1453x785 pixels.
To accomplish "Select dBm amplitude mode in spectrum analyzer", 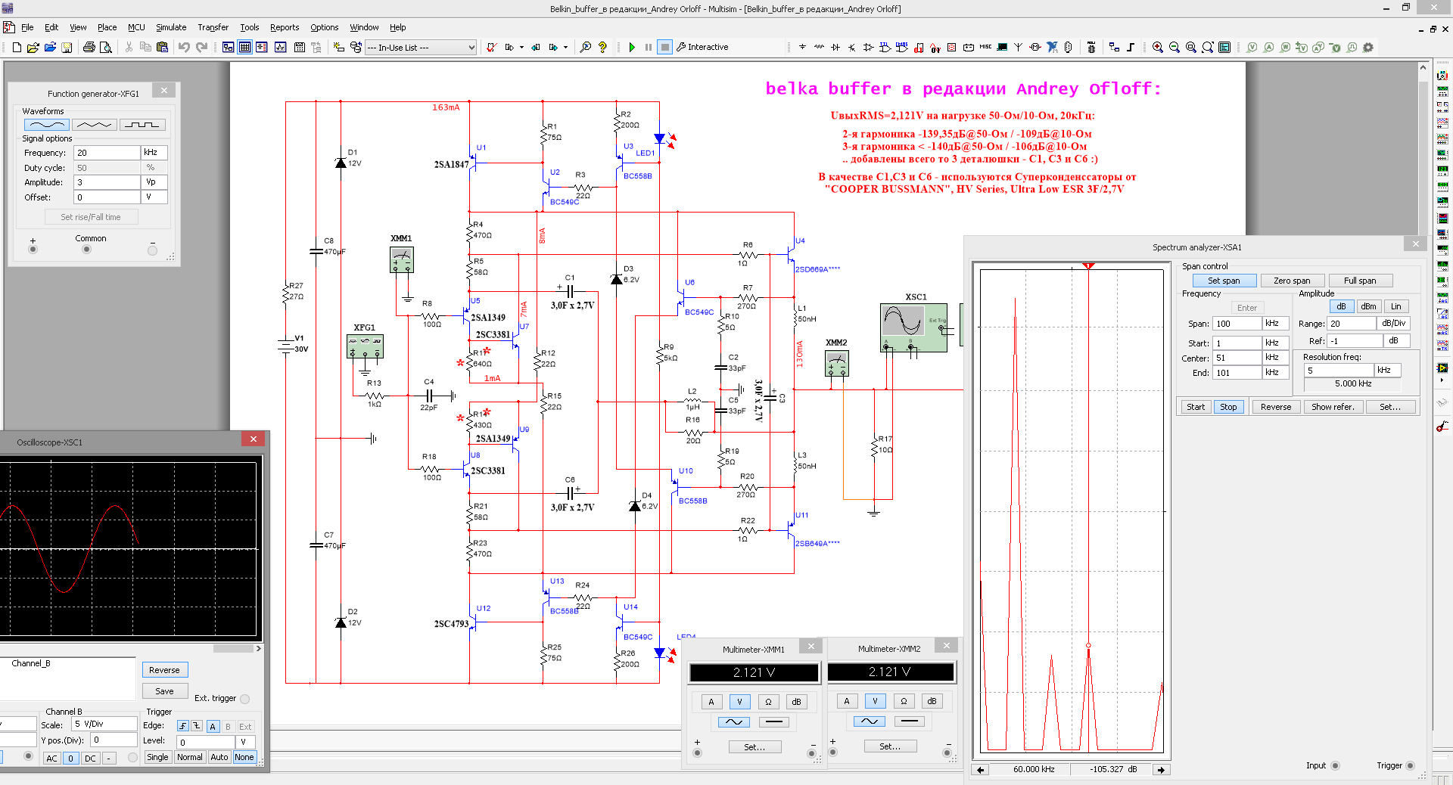I will tap(1368, 306).
